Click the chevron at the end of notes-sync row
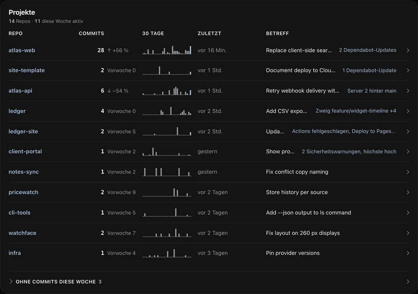Viewport: 418px width, 294px height. (x=408, y=172)
